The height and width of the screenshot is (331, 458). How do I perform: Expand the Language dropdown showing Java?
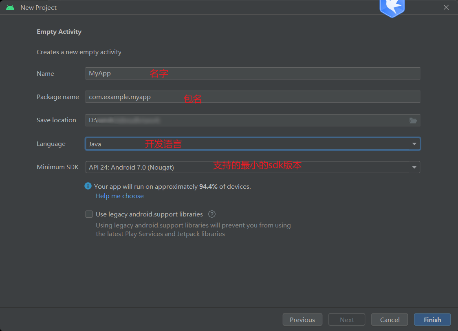click(x=414, y=144)
